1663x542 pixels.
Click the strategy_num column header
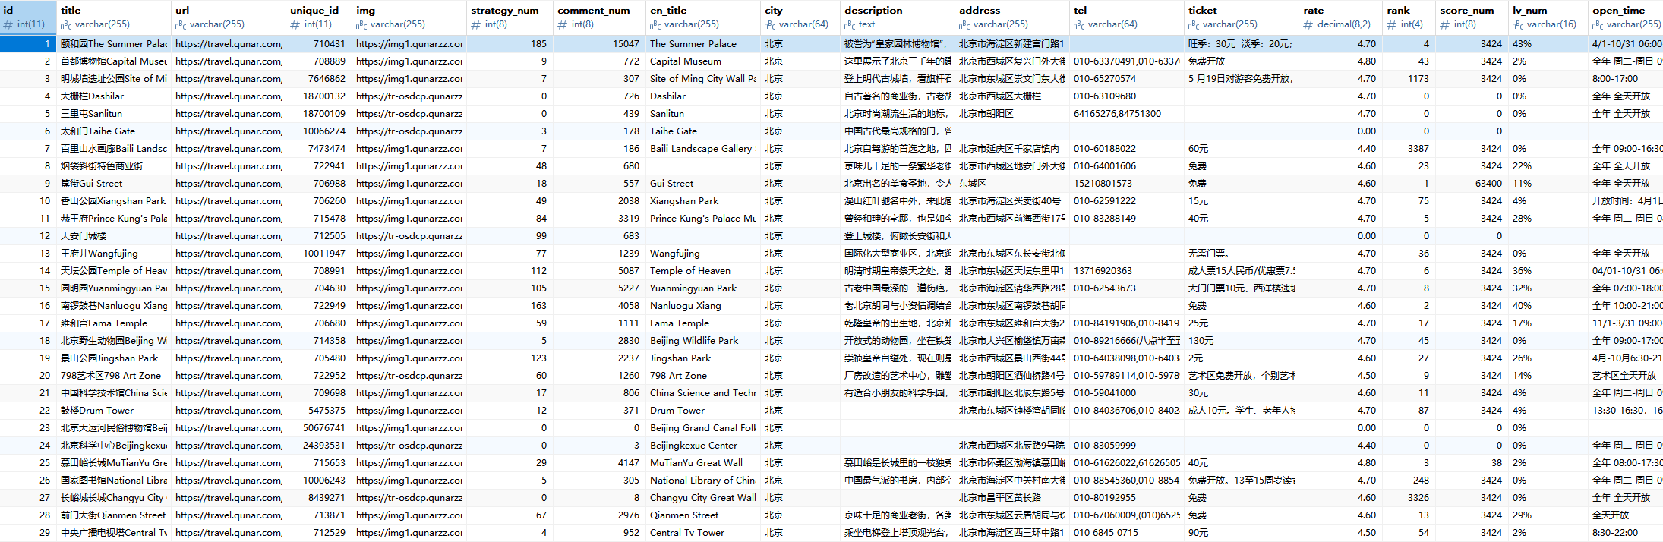(510, 17)
